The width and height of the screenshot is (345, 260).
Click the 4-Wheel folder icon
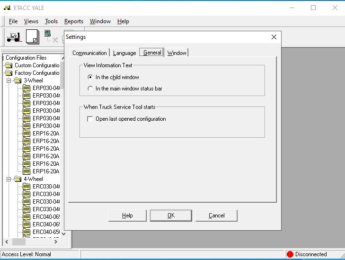tap(18, 179)
